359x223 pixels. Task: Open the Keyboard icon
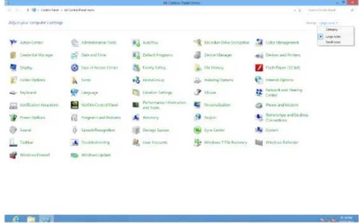point(13,93)
